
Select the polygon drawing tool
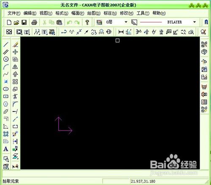[5, 104]
